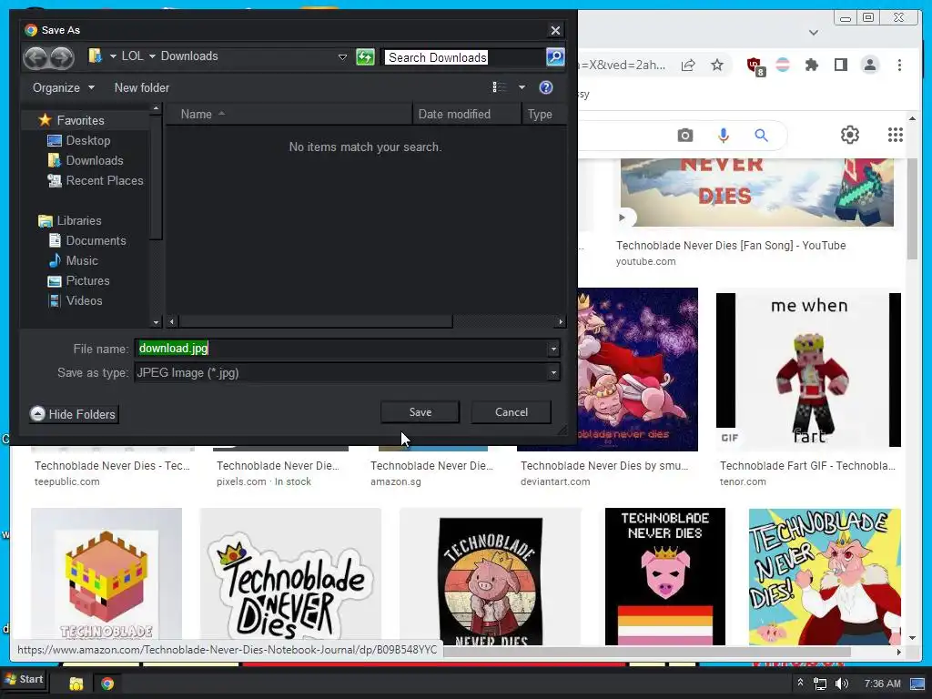Click the Forward arrow in Save As dialog
This screenshot has height=699, width=932.
pyautogui.click(x=62, y=57)
